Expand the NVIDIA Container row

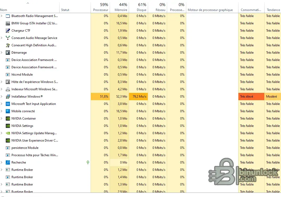pos(2,119)
